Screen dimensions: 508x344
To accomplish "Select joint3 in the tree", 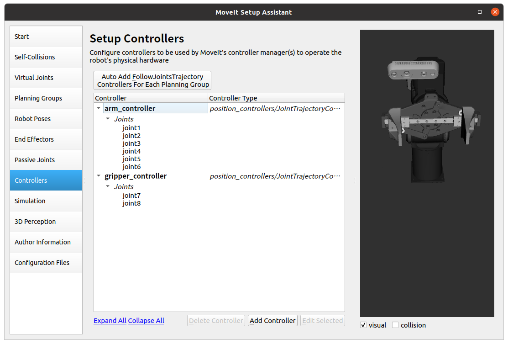I will (x=131, y=143).
